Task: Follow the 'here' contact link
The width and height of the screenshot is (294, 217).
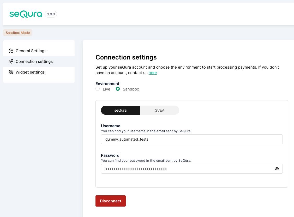Action: tap(153, 73)
